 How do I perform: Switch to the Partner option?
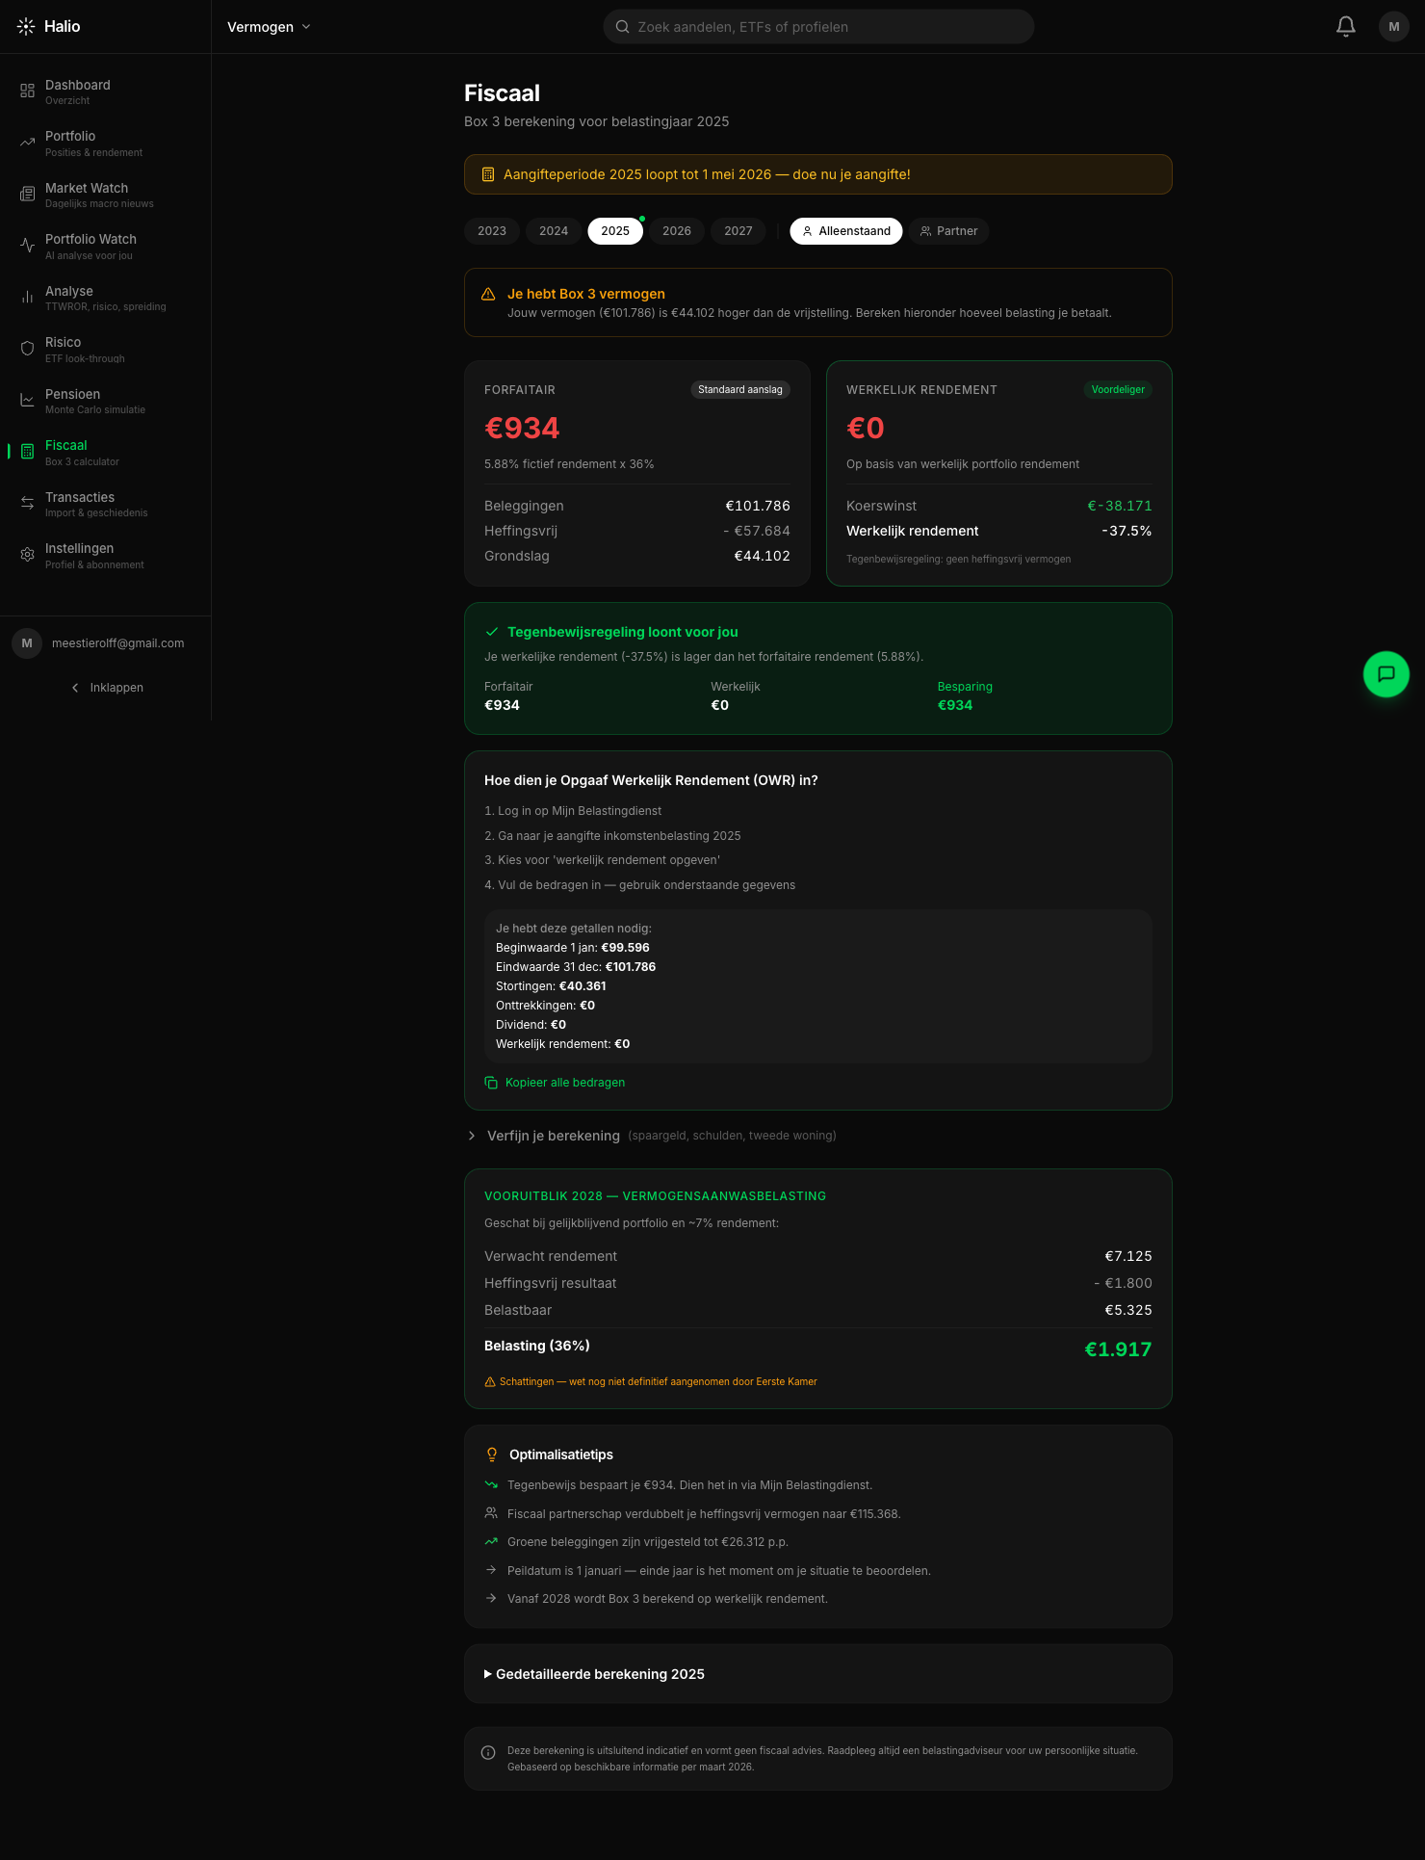tap(948, 231)
